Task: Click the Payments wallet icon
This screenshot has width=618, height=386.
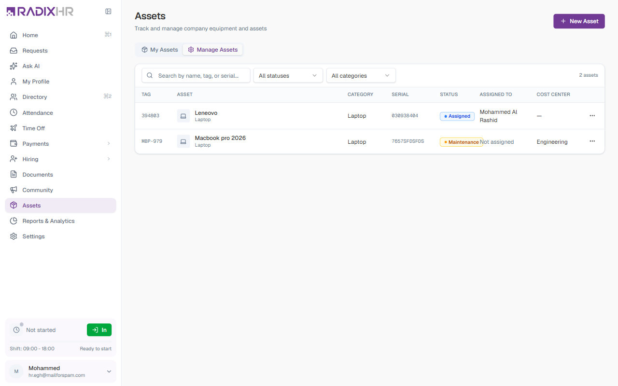Action: click(x=14, y=143)
